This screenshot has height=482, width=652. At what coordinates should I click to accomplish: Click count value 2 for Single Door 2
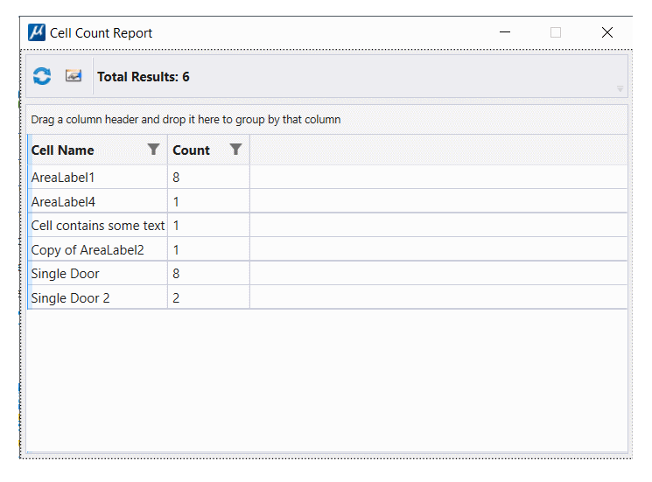click(176, 298)
